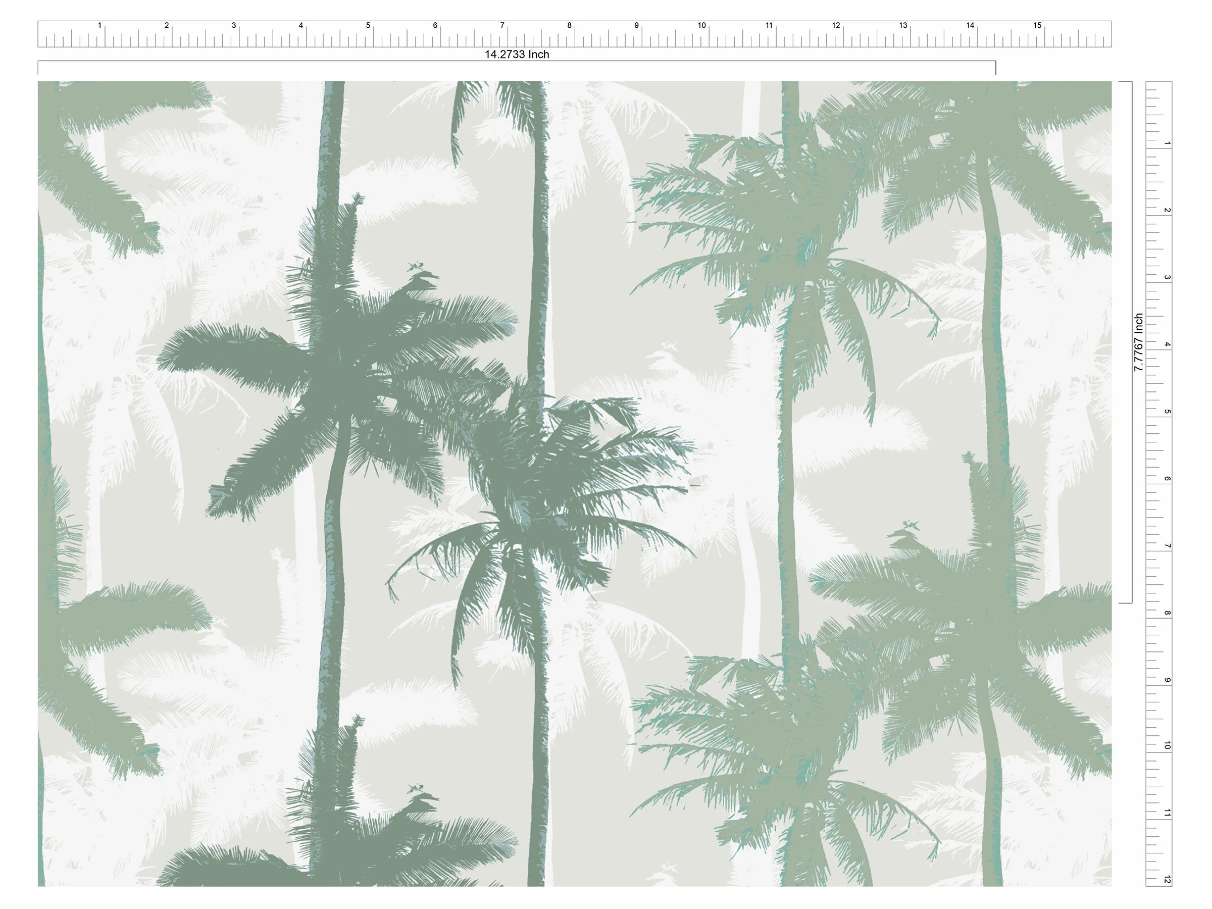Click the 15 mark on the horizontal ruler
This screenshot has width=1212, height=909.
tap(1037, 26)
